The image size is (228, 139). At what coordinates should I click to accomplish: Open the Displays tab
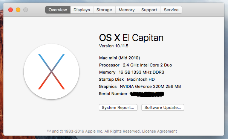(82, 10)
